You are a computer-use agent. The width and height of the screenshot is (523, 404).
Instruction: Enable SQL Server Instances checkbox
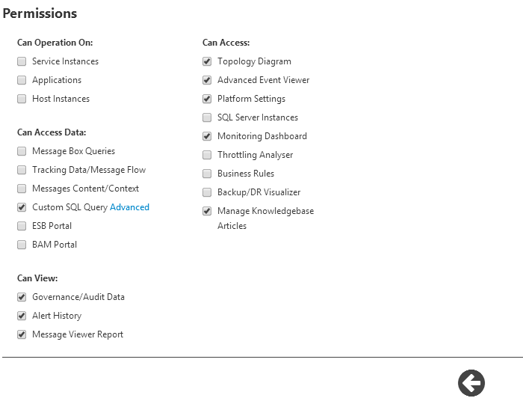[207, 117]
